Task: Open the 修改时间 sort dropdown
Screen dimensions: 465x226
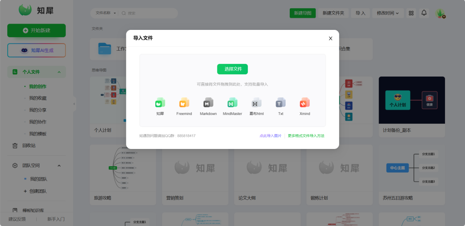Action: click(x=388, y=13)
